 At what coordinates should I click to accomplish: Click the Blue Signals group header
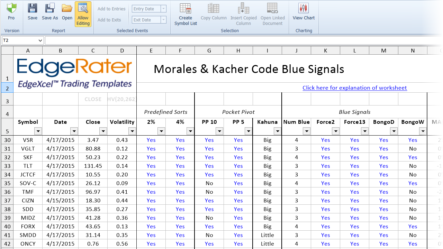355,112
